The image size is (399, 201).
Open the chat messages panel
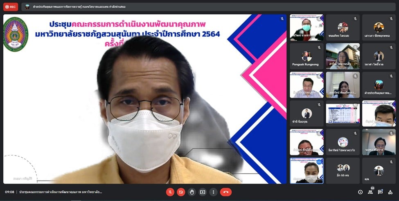tap(381, 192)
